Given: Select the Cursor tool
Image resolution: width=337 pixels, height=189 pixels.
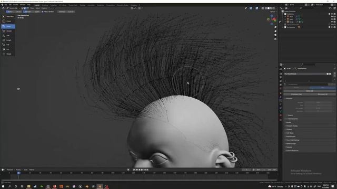Looking at the screenshot, I should tap(8, 21).
